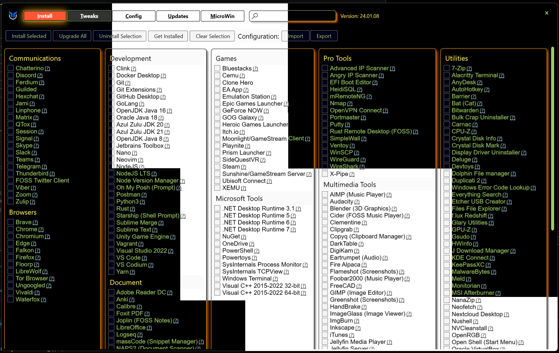The height and width of the screenshot is (353, 559).
Task: Open the help link next to PowerShell
Action: [257, 251]
